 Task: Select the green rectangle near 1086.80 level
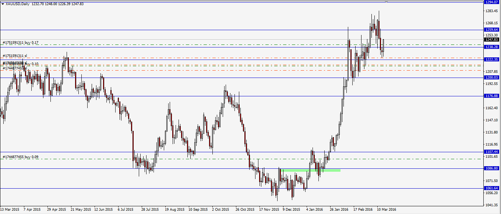tap(311, 170)
